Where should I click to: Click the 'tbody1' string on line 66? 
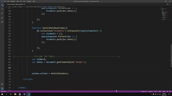tap(79, 62)
